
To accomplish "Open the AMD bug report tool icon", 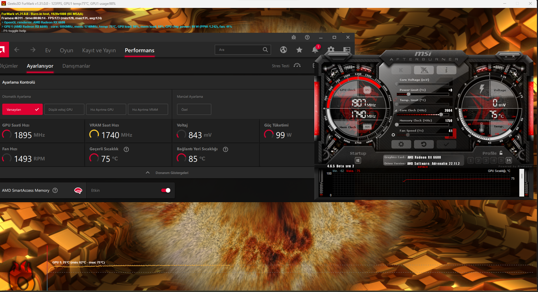I will pos(294,37).
